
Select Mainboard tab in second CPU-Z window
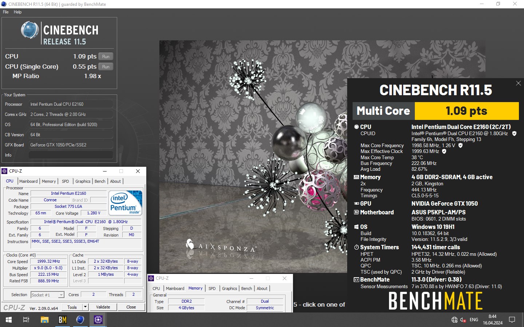(175, 288)
